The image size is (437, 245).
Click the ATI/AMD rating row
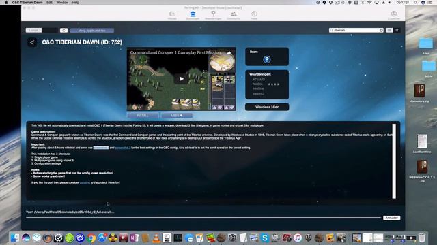[x=259, y=80]
